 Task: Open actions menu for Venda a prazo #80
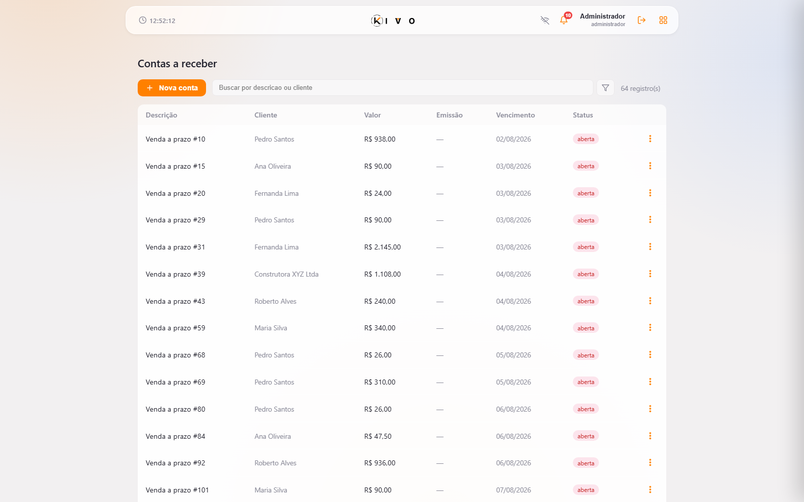coord(650,409)
